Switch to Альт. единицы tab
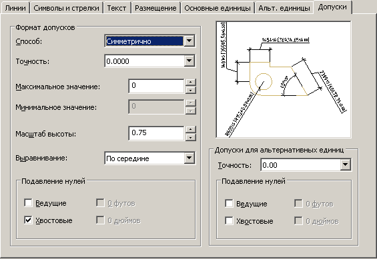The height and width of the screenshot is (259, 377). pos(284,8)
